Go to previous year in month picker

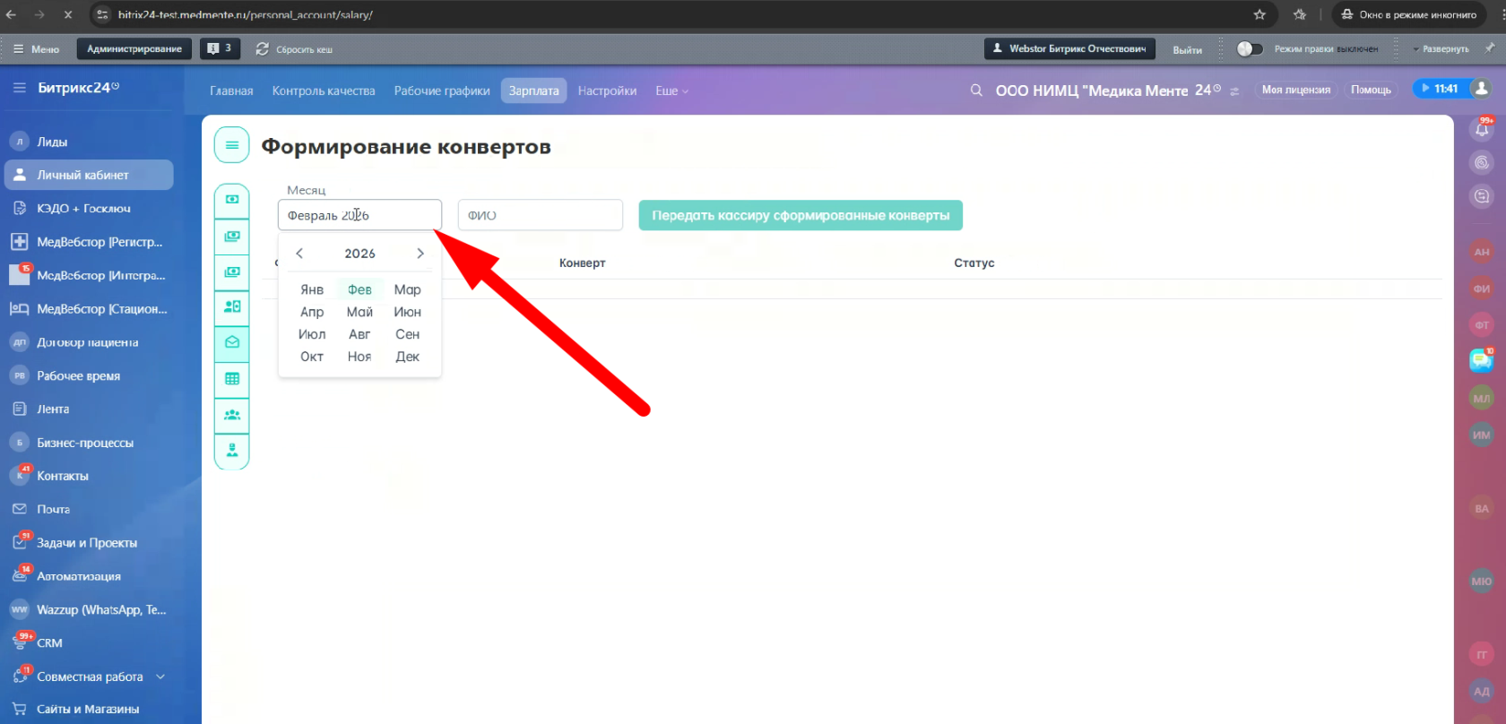point(299,254)
